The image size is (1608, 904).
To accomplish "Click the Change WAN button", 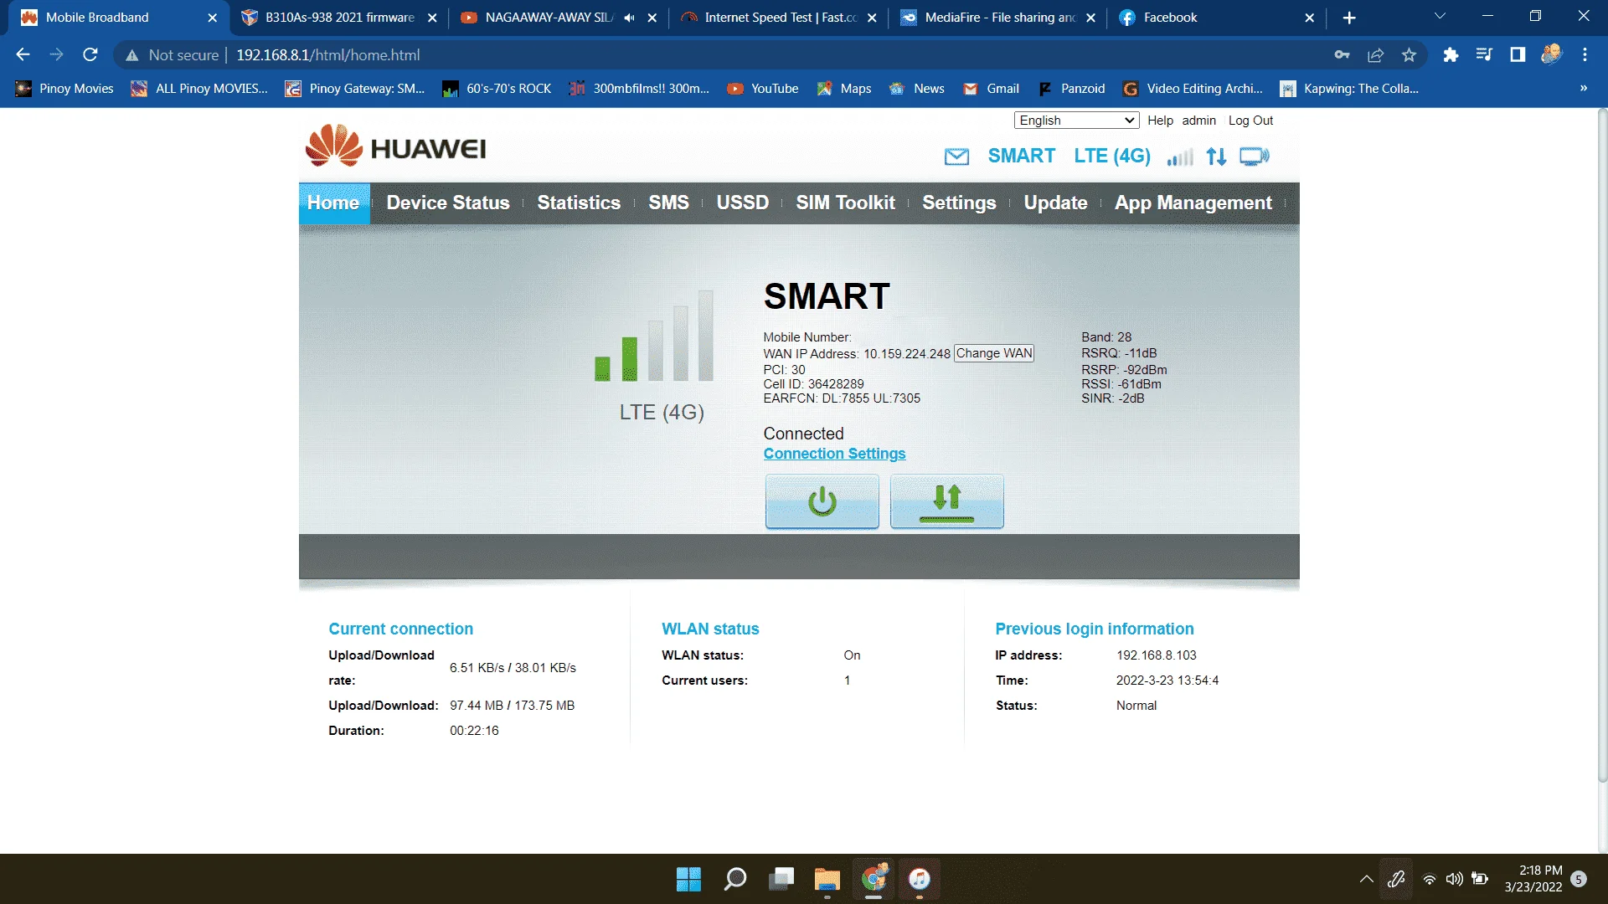I will point(994,353).
